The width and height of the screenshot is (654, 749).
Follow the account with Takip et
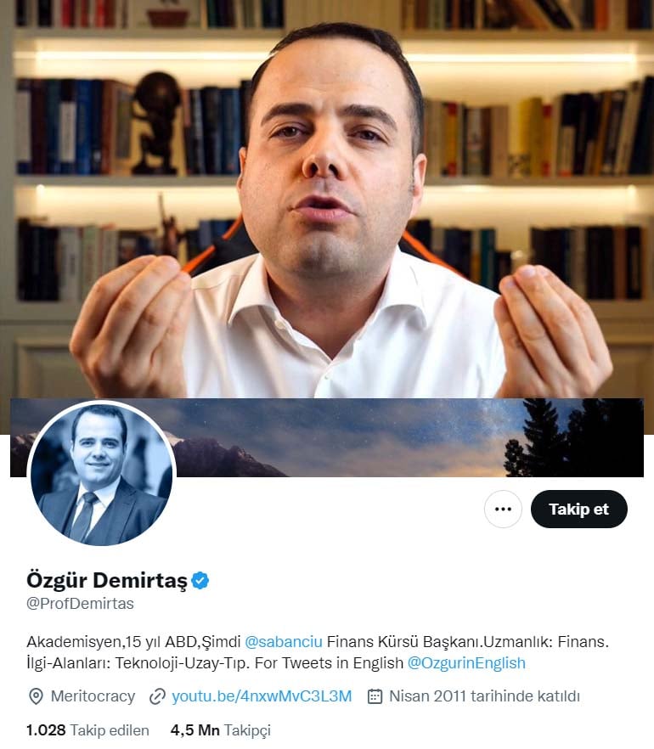point(579,509)
